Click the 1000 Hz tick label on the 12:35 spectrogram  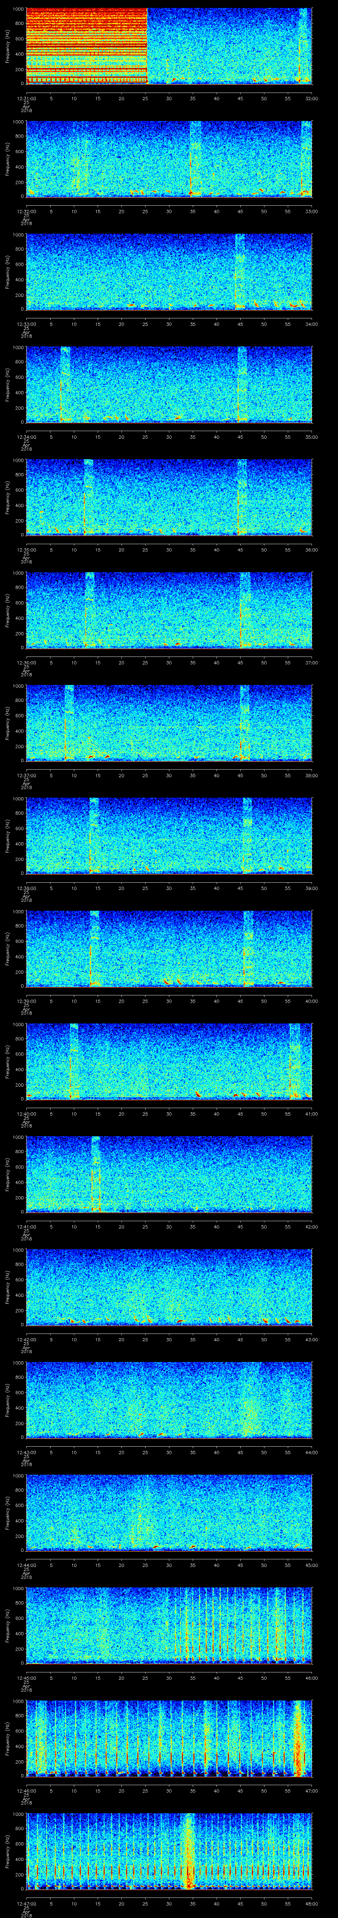pyautogui.click(x=18, y=460)
